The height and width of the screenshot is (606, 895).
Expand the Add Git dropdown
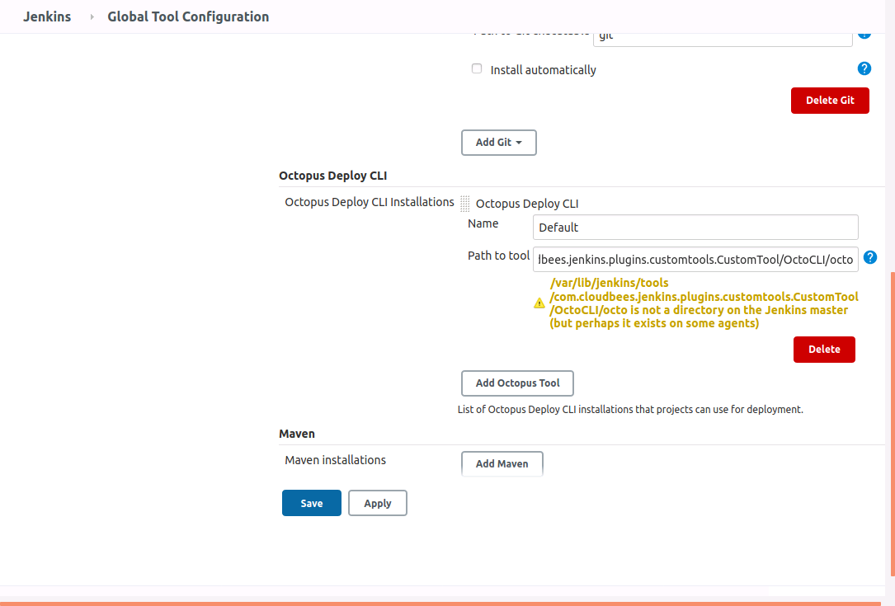point(498,143)
